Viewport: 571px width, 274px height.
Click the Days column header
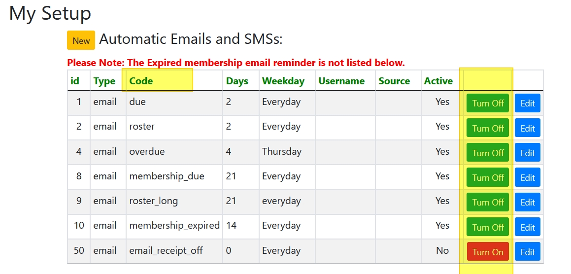click(x=237, y=81)
